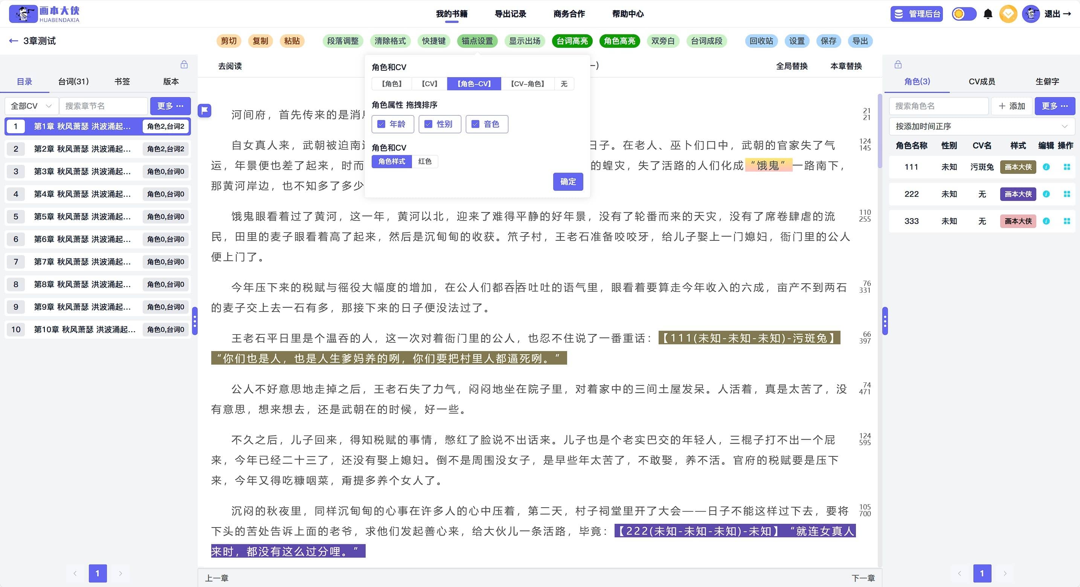1080x587 pixels.
Task: Click 下一章 at bottom of editor
Action: (863, 578)
